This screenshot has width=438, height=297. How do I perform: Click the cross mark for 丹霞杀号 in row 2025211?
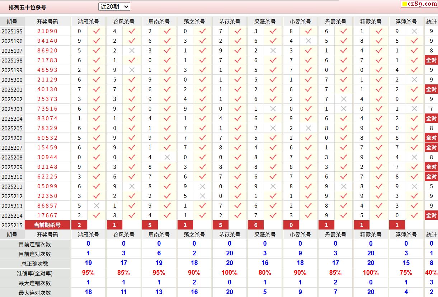tap(344, 186)
